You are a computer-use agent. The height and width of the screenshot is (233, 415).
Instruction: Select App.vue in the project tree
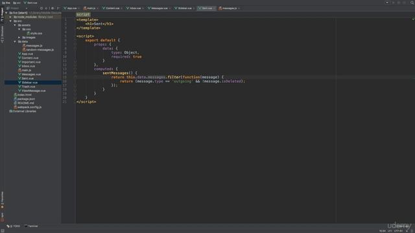pos(25,54)
